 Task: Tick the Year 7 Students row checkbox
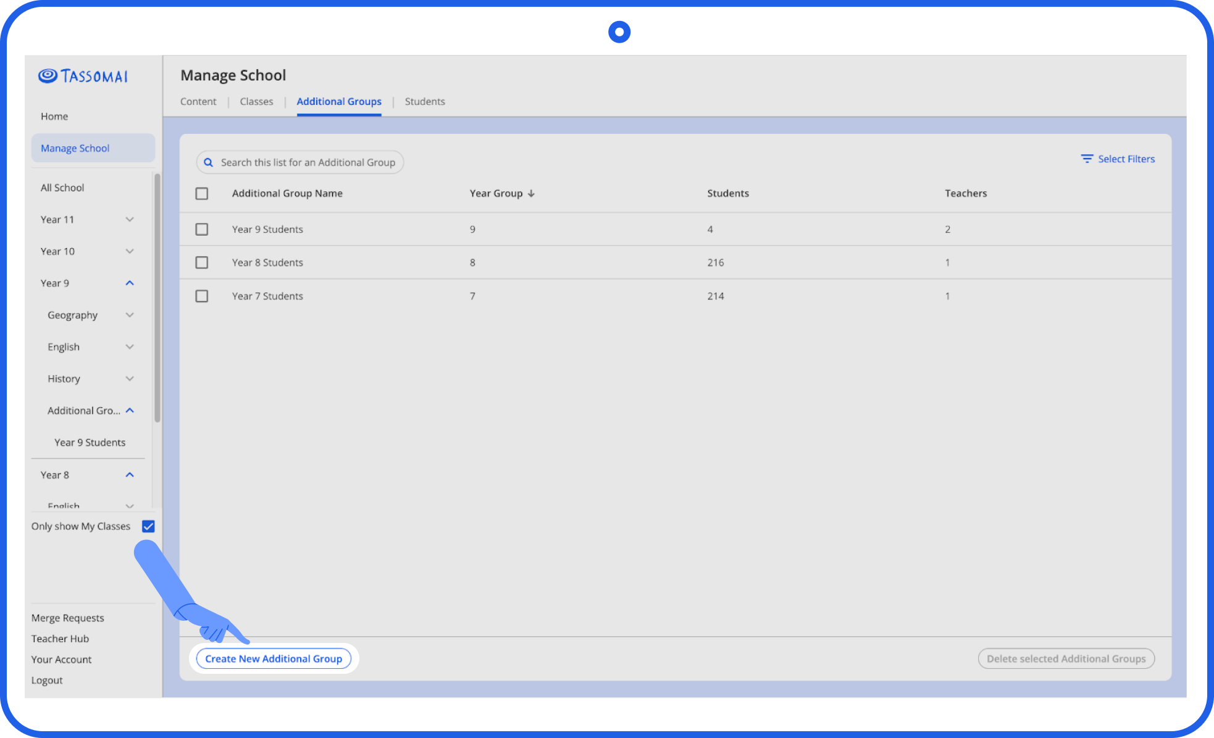(x=202, y=296)
